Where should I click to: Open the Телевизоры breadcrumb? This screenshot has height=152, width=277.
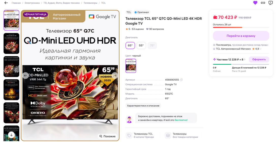(90, 3)
